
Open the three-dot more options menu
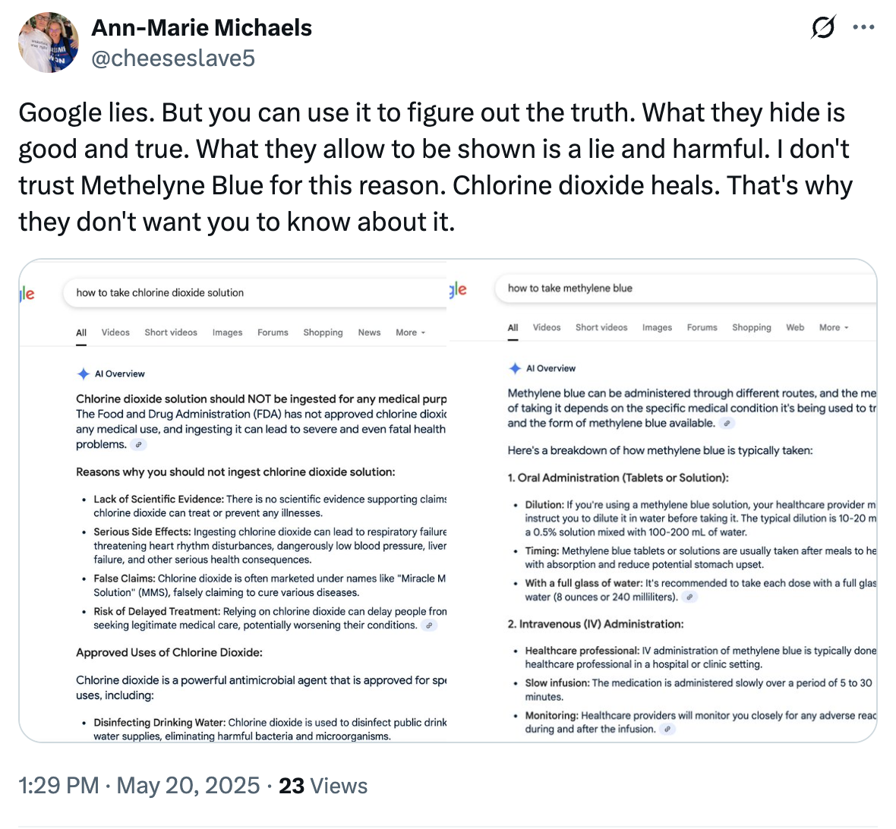point(863,28)
